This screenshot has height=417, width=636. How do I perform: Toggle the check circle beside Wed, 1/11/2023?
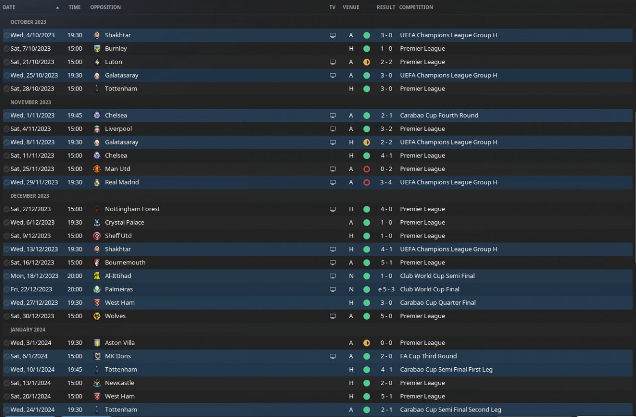coord(6,115)
